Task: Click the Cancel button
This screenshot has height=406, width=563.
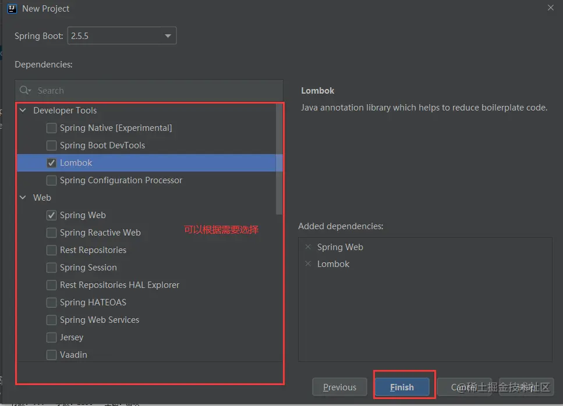Action: tap(464, 387)
